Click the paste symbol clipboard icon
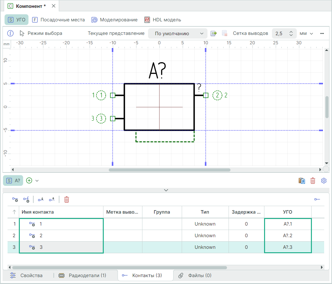The image size is (332, 284). pyautogui.click(x=302, y=181)
